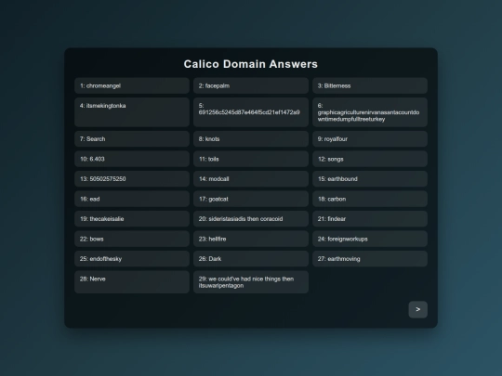Select answer card 2: facepalm
The height and width of the screenshot is (376, 502).
point(251,85)
